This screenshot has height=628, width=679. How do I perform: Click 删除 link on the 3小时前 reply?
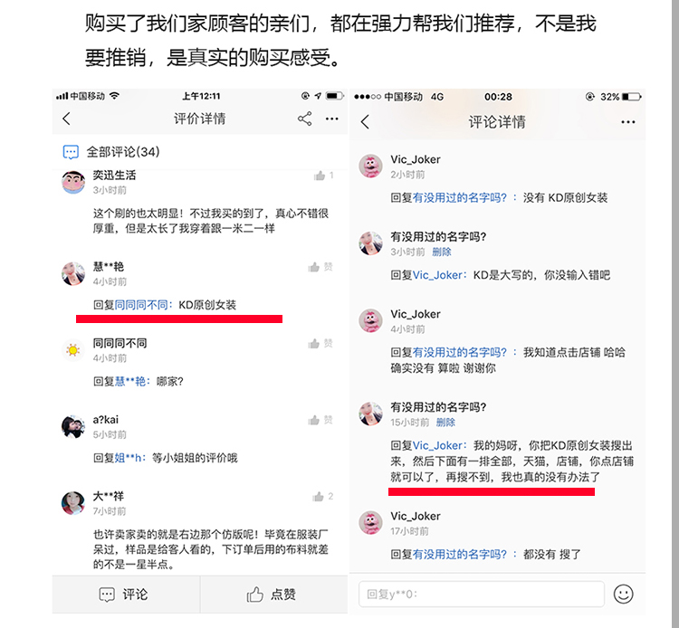[x=442, y=252]
